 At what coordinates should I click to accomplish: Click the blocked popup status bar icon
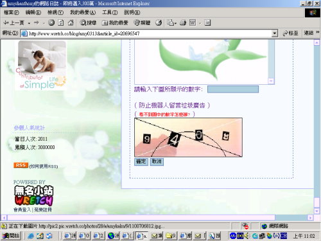[245, 226]
